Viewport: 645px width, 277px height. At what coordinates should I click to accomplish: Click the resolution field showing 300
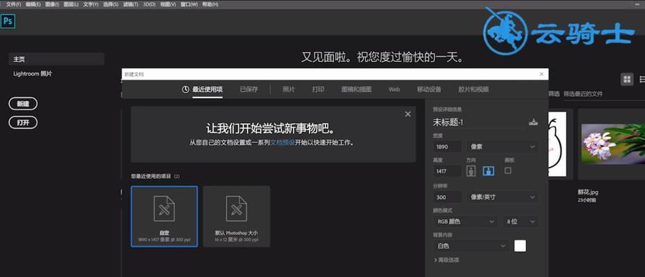coord(447,197)
